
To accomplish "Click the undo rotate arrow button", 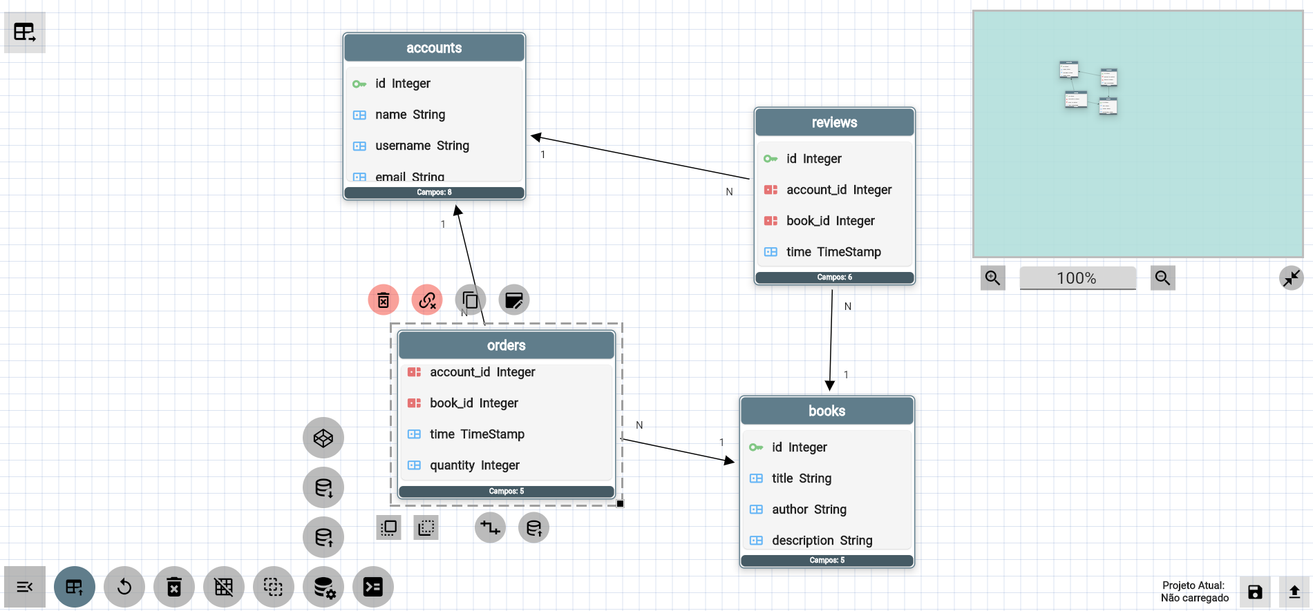I will [124, 588].
